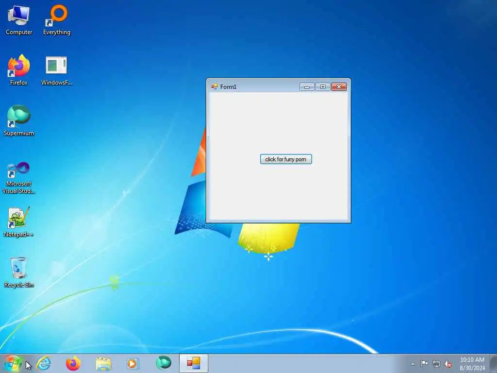Select the Everything desktop shortcut
Screen dimensions: 497x373
57,20
